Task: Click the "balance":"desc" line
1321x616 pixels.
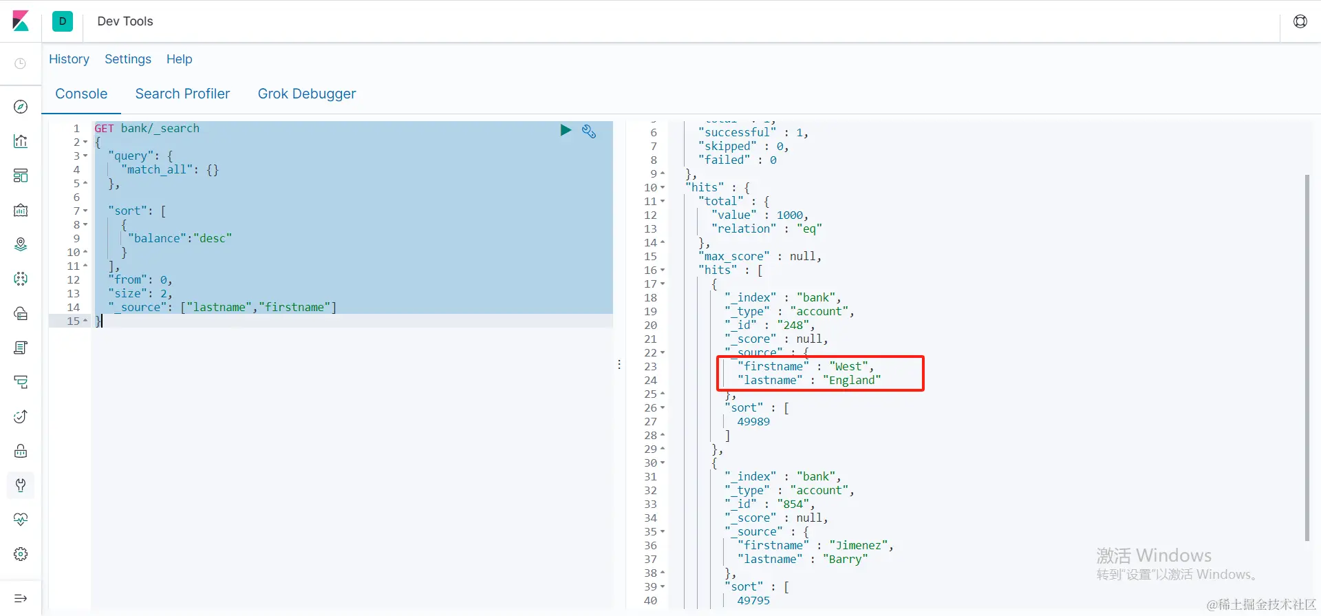Action: tap(180, 238)
